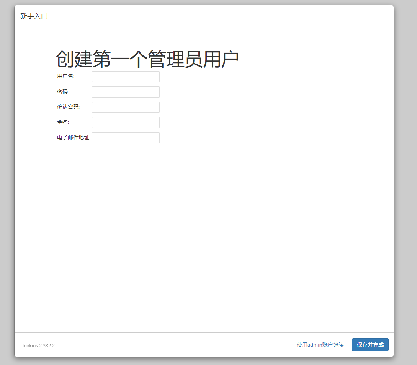The image size is (417, 365).
Task: Click the 创建第一个管理员用户 heading
Action: [147, 59]
